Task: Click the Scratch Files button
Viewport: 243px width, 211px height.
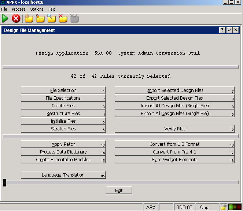Action: click(63, 129)
